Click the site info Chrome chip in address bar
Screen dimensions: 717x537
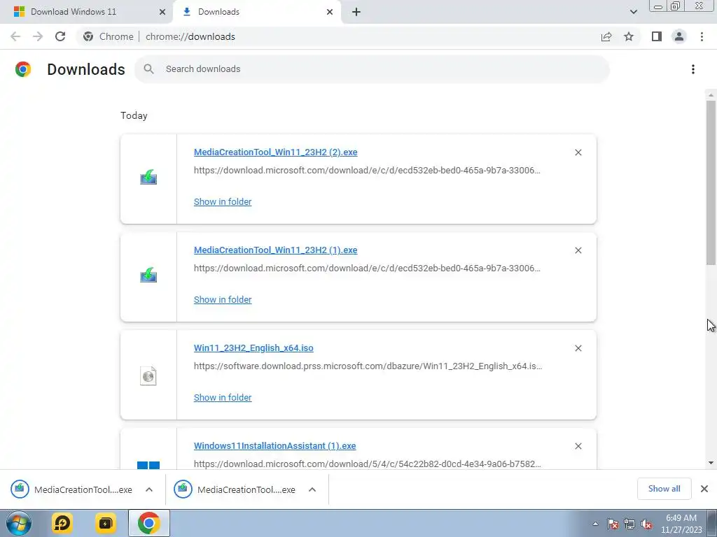pyautogui.click(x=109, y=36)
